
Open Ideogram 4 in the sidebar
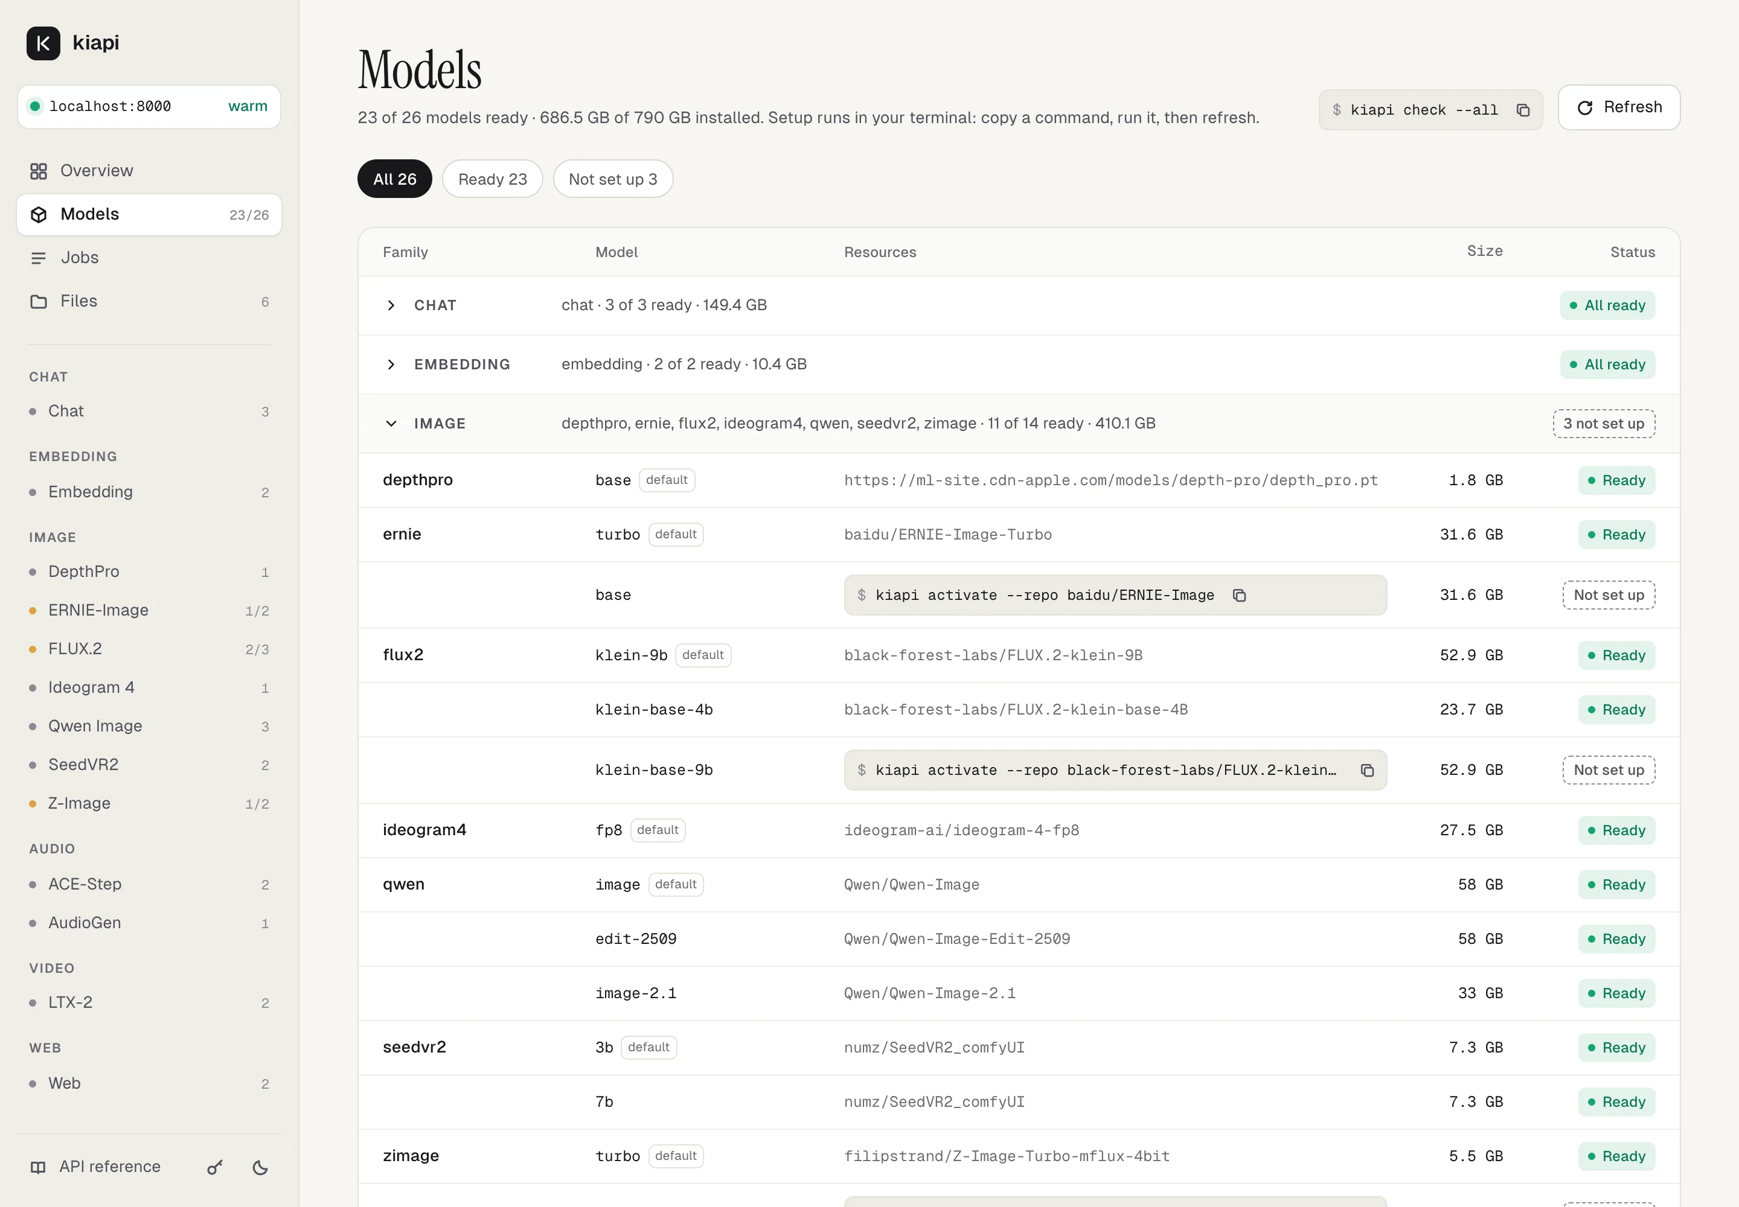coord(149,687)
